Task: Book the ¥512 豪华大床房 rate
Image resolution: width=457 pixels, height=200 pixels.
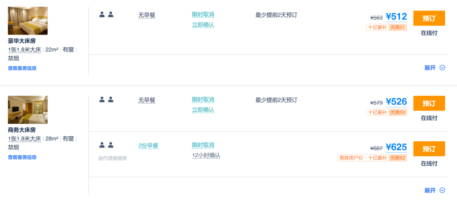Action: tap(429, 19)
